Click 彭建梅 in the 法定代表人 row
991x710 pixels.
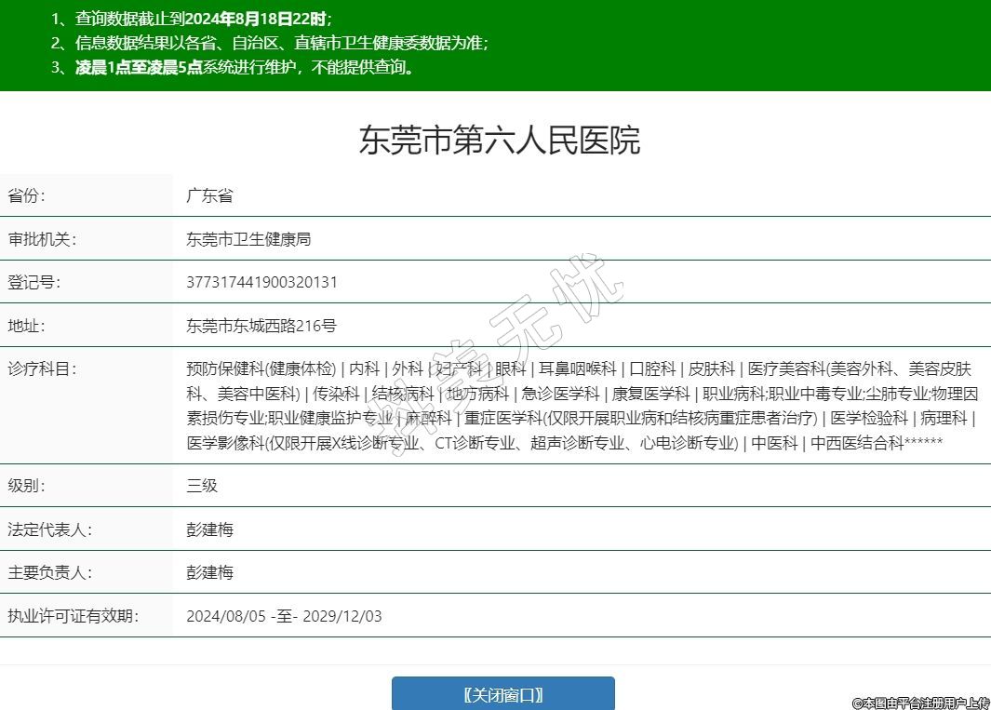click(x=209, y=529)
